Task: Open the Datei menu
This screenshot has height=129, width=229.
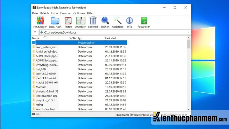Action: pos(35,13)
